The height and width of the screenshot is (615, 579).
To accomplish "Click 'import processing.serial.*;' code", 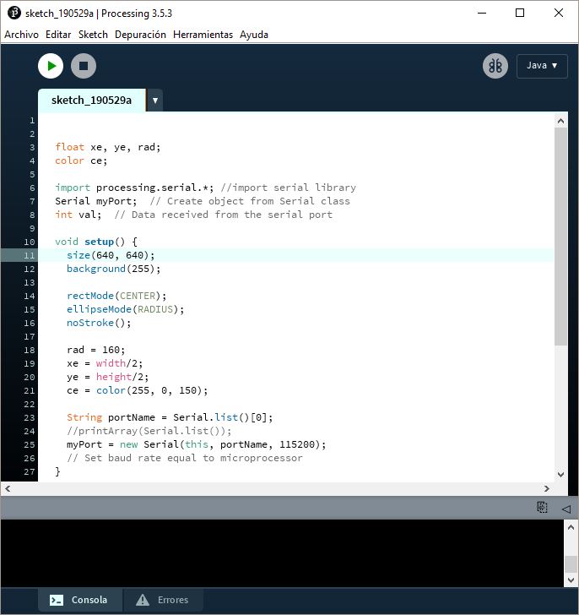I will click(134, 188).
